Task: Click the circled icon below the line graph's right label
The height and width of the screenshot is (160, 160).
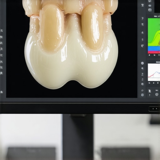Action: [157, 94]
